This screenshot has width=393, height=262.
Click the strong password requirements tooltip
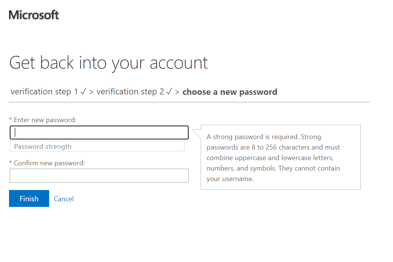[280, 157]
